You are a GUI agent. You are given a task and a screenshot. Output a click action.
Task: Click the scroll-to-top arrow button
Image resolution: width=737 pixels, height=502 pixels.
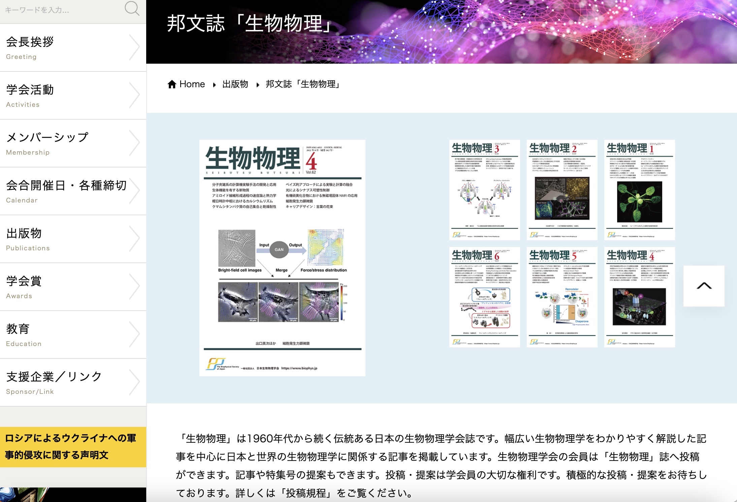point(704,286)
